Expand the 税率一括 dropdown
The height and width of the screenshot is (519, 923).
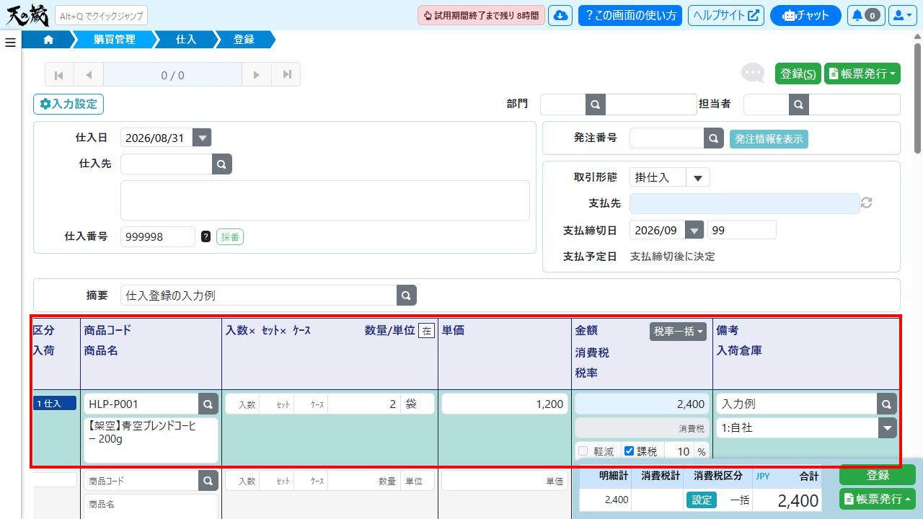coord(678,331)
